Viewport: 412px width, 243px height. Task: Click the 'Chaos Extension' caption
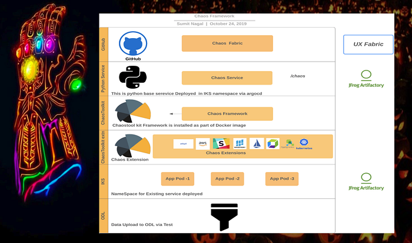[130, 160]
